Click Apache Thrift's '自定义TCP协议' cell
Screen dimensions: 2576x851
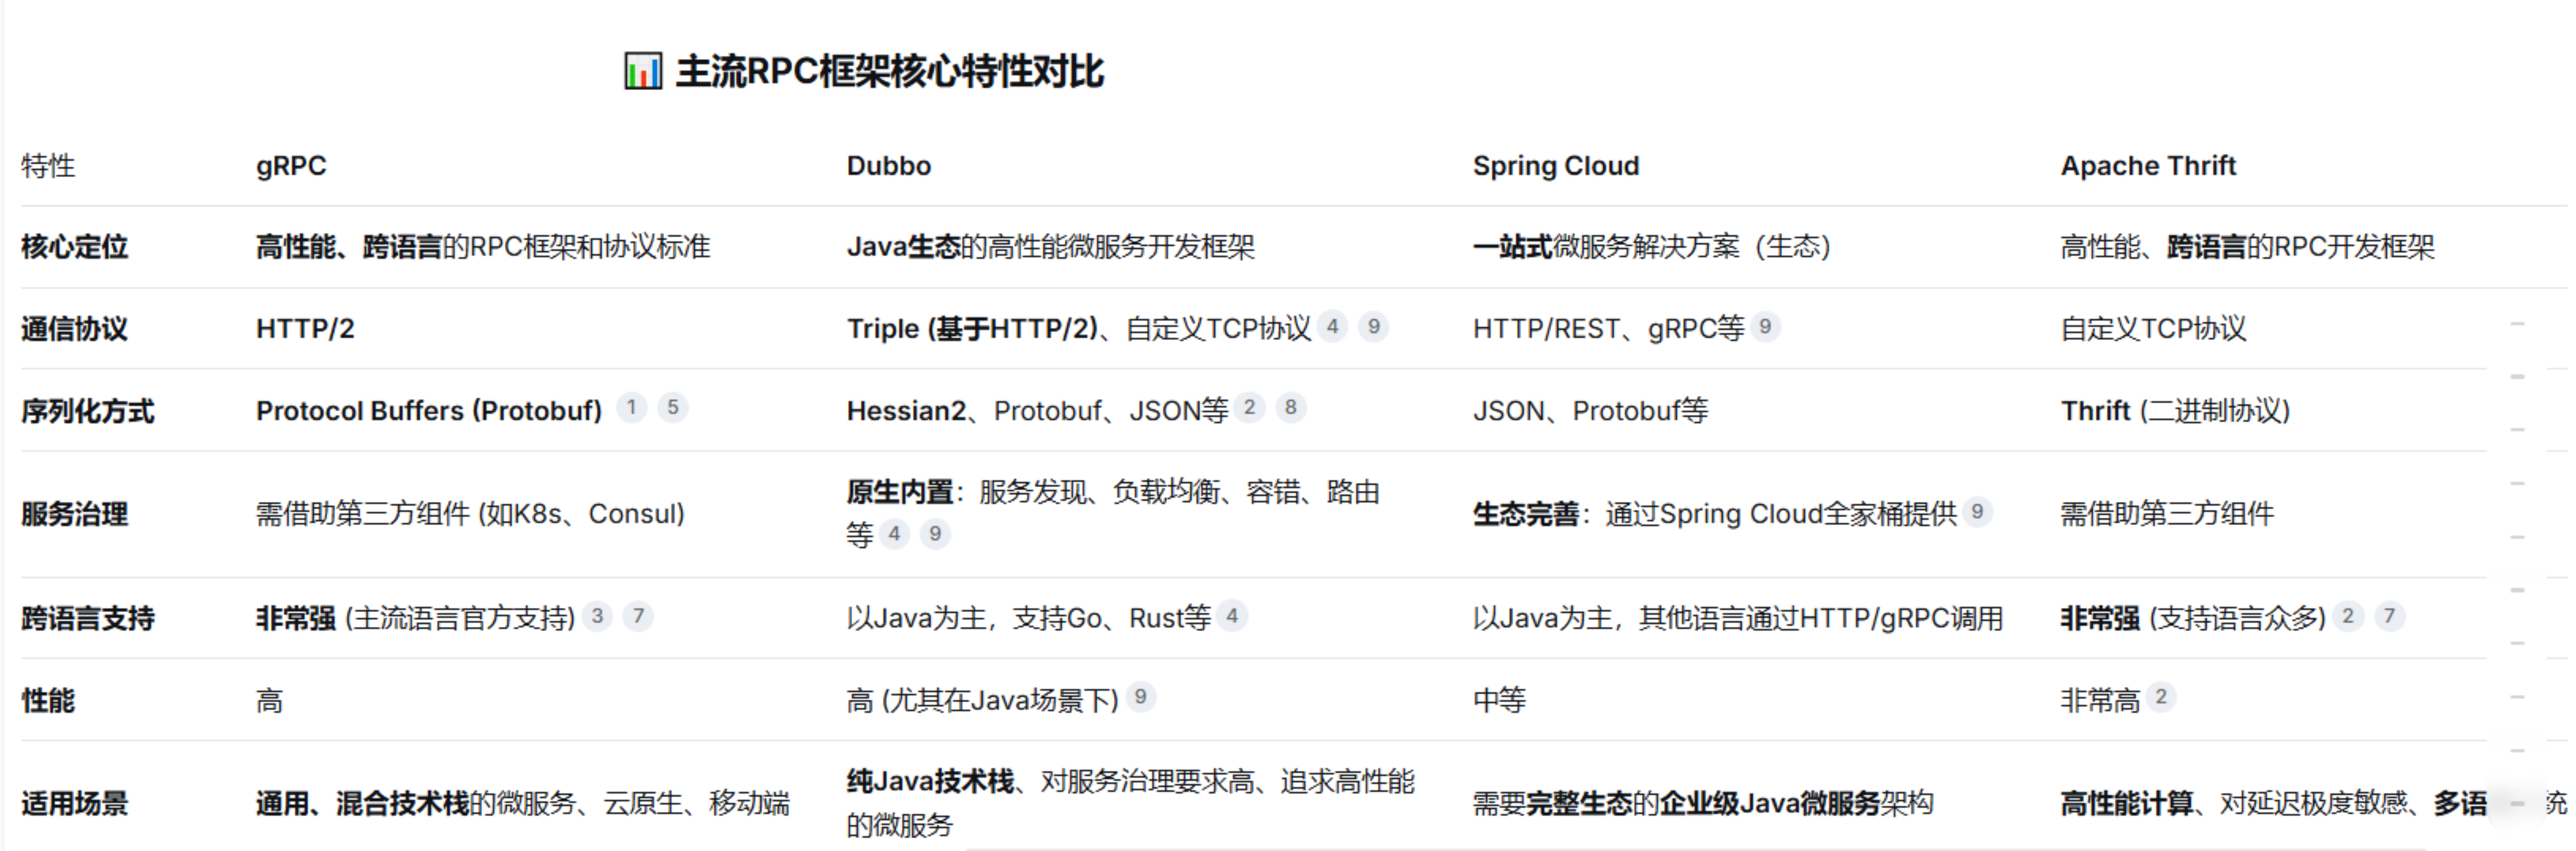2154,329
